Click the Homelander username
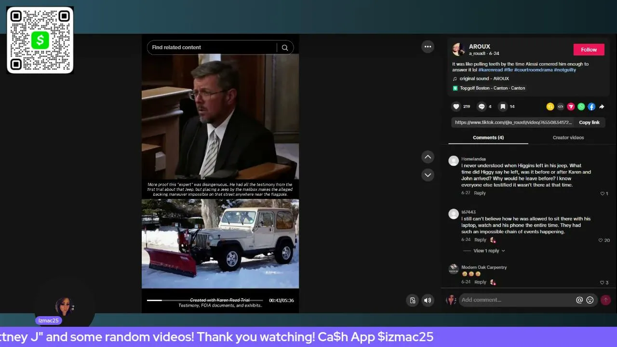The image size is (617, 347). click(473, 159)
